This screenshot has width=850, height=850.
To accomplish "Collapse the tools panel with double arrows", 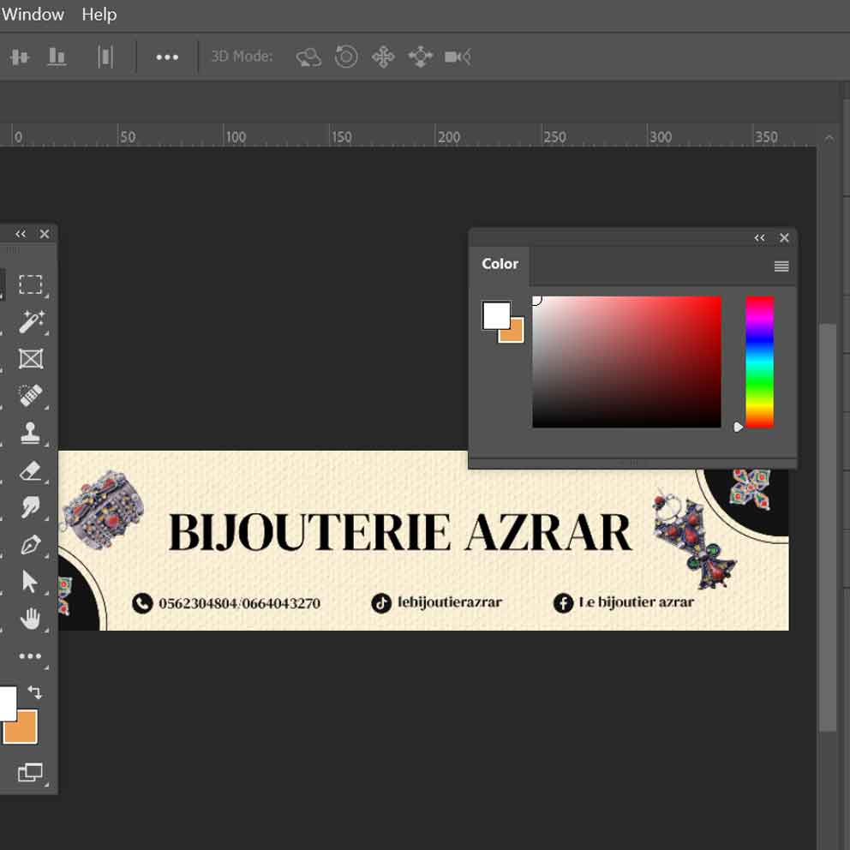I will [x=21, y=234].
